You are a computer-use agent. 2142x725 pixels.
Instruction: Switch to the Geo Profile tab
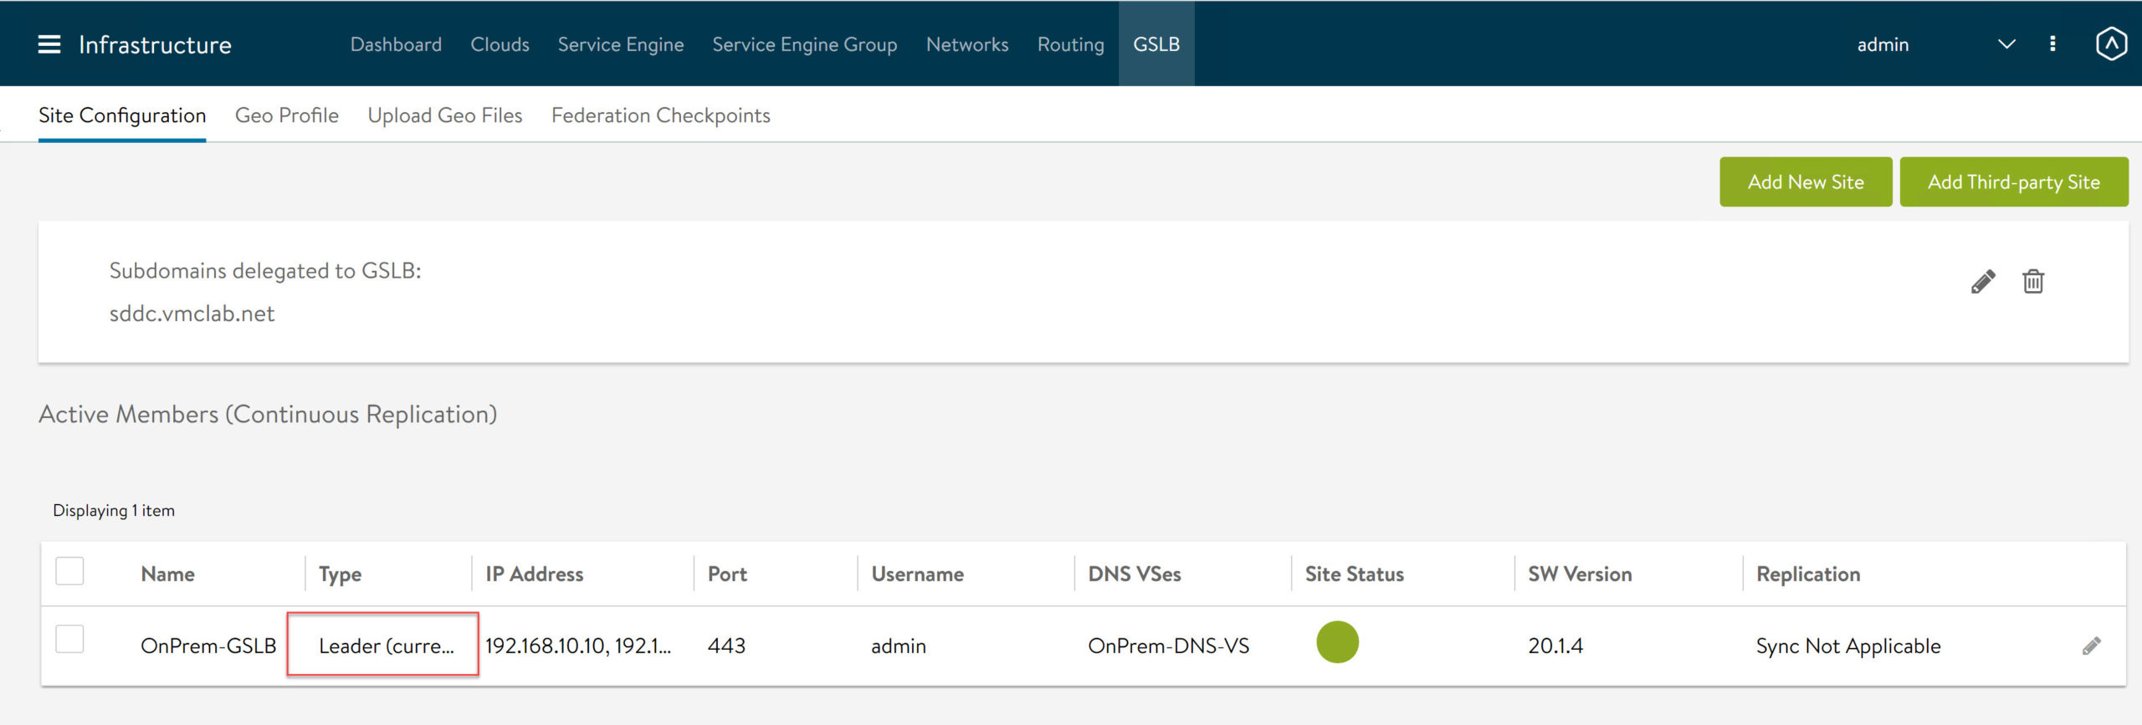pyautogui.click(x=286, y=115)
